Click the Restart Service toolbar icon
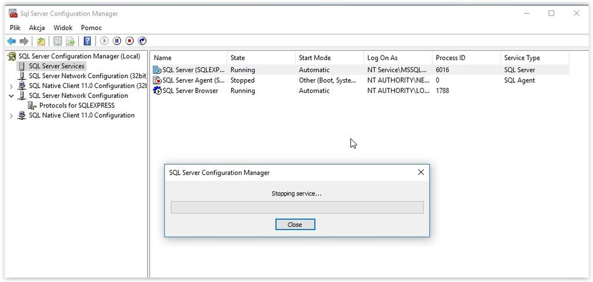Screen dimensions: 593x282 tap(142, 41)
